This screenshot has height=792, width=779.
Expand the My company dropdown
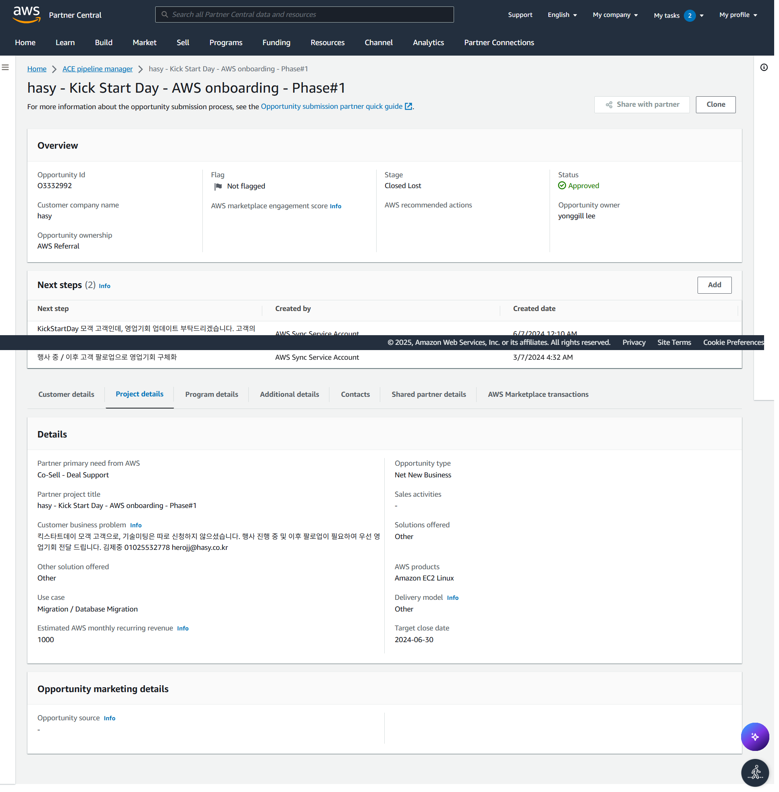coord(615,15)
